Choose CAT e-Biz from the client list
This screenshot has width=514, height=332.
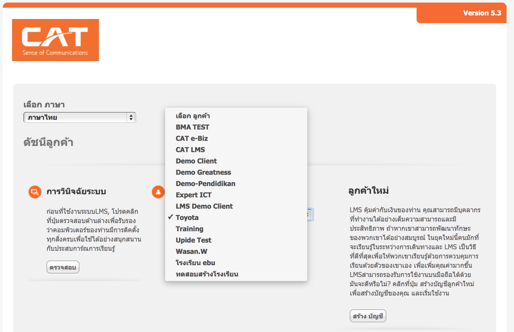(x=236, y=139)
